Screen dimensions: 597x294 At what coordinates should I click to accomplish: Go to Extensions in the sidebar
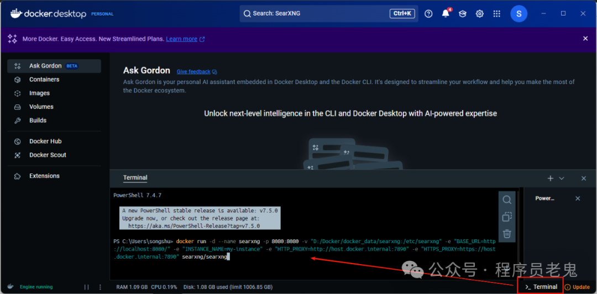[54, 176]
